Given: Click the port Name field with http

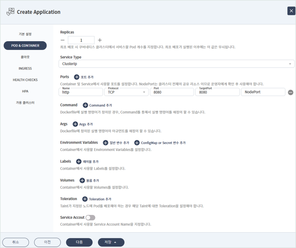Looking at the screenshot, I should pos(81,92).
